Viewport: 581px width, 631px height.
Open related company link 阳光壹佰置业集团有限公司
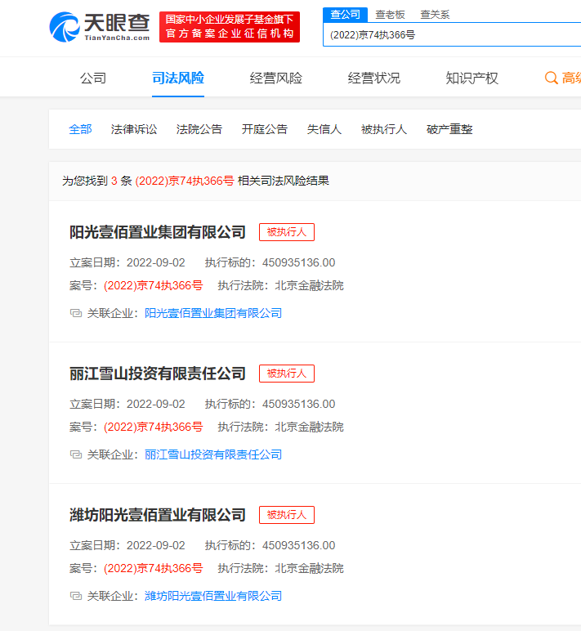click(x=213, y=313)
